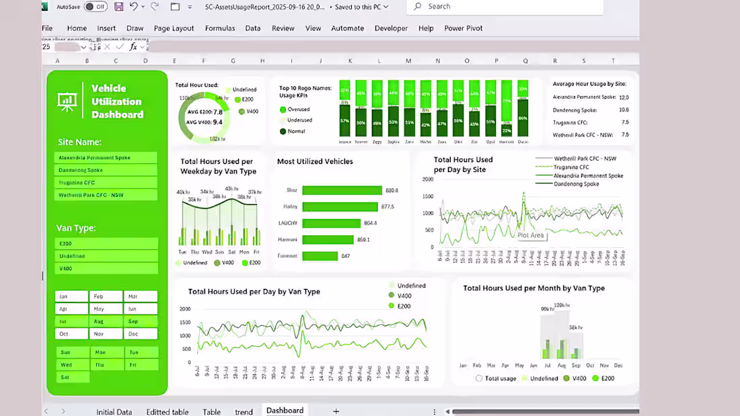Switch to the Initial Data sheet tab

[x=114, y=411]
